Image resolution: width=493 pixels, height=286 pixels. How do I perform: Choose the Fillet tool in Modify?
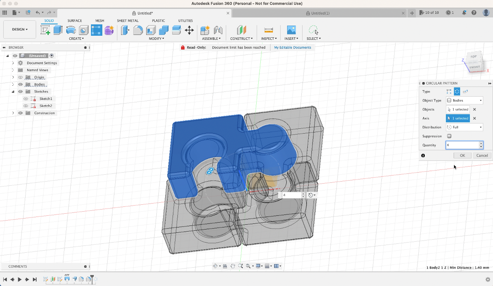click(138, 30)
